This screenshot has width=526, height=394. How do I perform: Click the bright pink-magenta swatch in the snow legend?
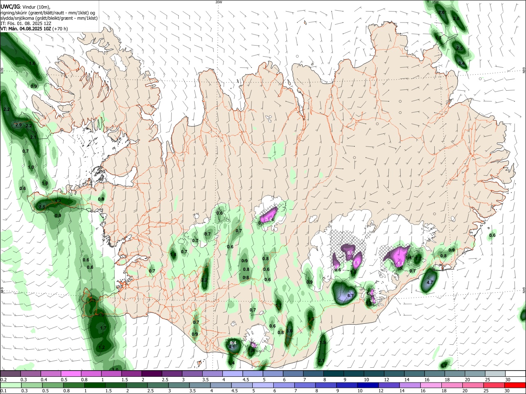tap(71, 373)
